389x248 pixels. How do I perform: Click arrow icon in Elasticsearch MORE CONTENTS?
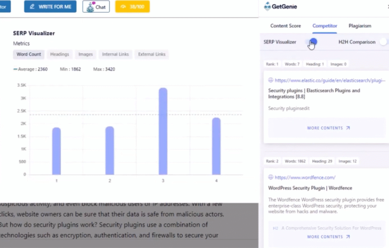click(x=348, y=128)
